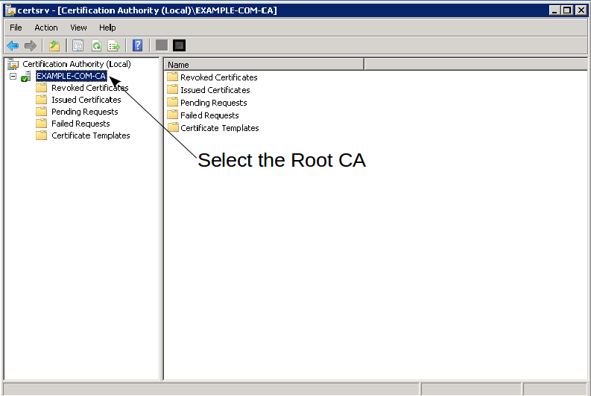Screen dimensions: 591x396
Task: Select Revoked Certificates in the left tree
Action: 89,88
